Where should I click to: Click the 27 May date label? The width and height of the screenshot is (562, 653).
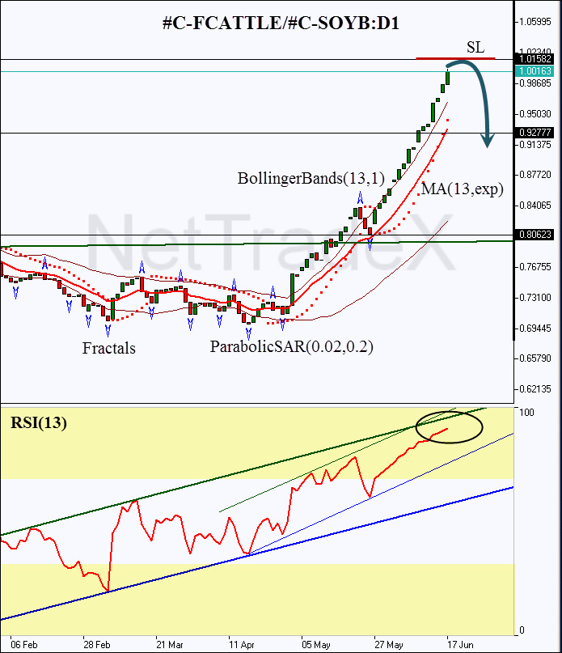pyautogui.click(x=388, y=645)
